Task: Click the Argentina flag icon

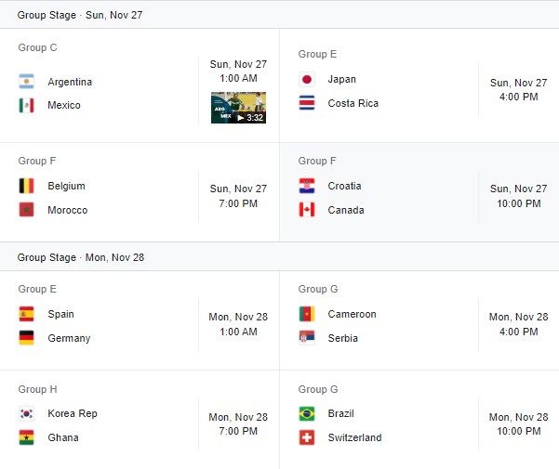Action: pyautogui.click(x=26, y=81)
